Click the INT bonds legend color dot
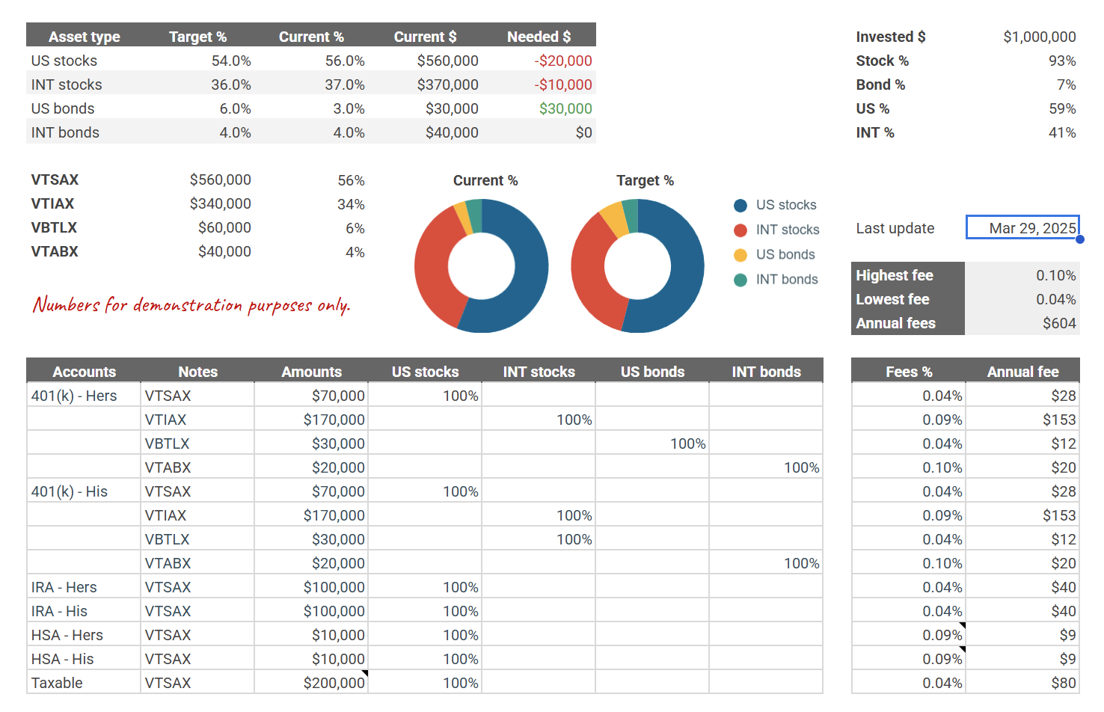Screen dimensions: 1104x712 point(740,279)
